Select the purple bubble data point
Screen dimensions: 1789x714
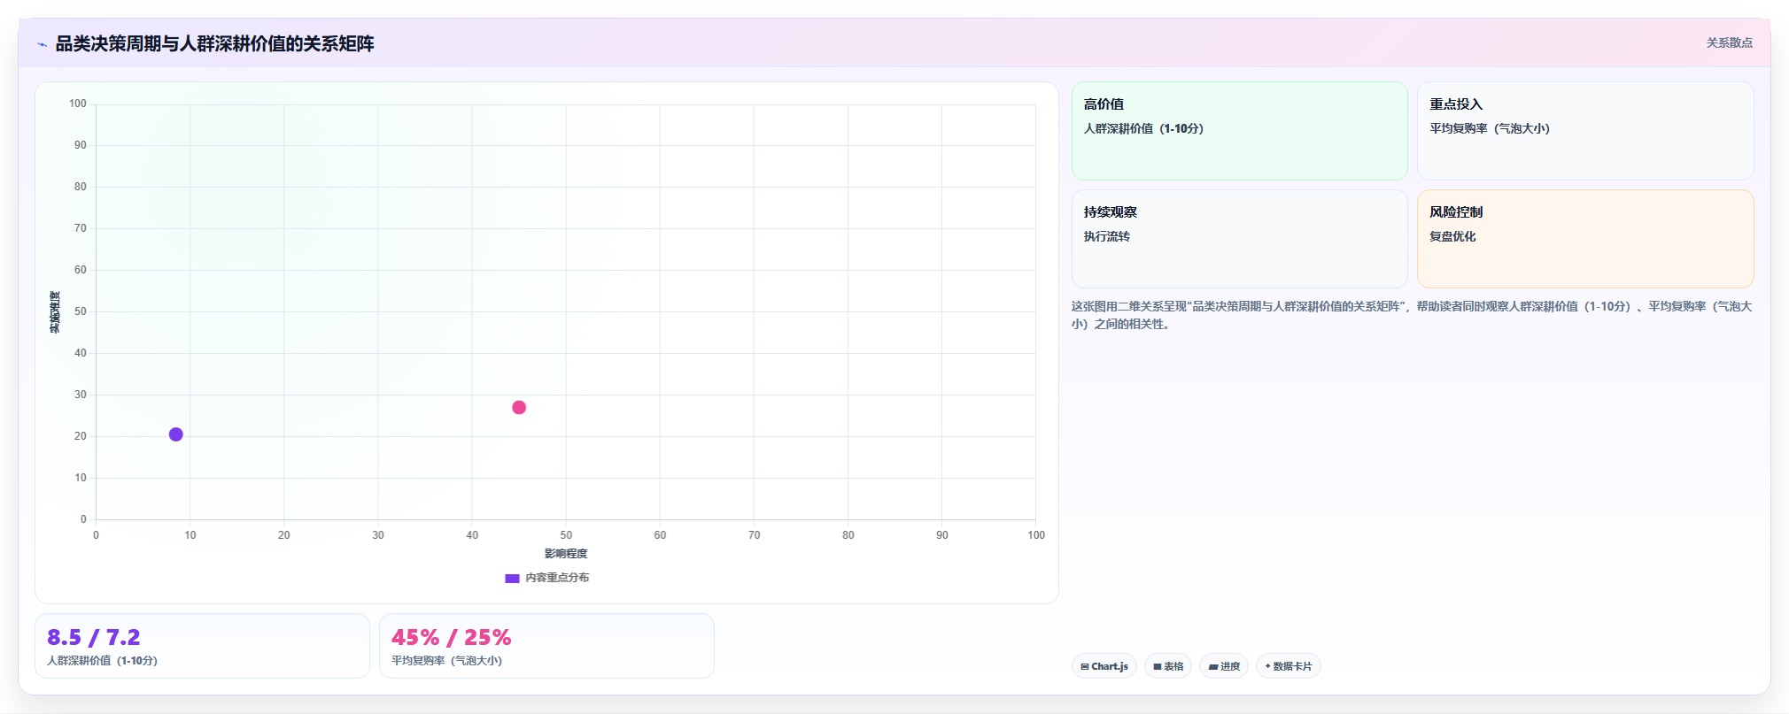175,434
